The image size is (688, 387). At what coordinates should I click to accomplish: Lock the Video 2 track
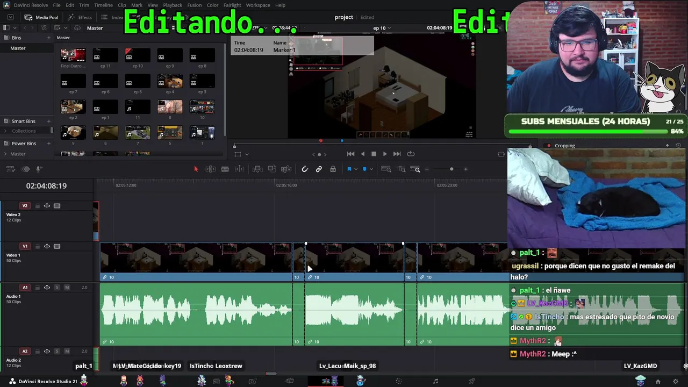coord(37,206)
